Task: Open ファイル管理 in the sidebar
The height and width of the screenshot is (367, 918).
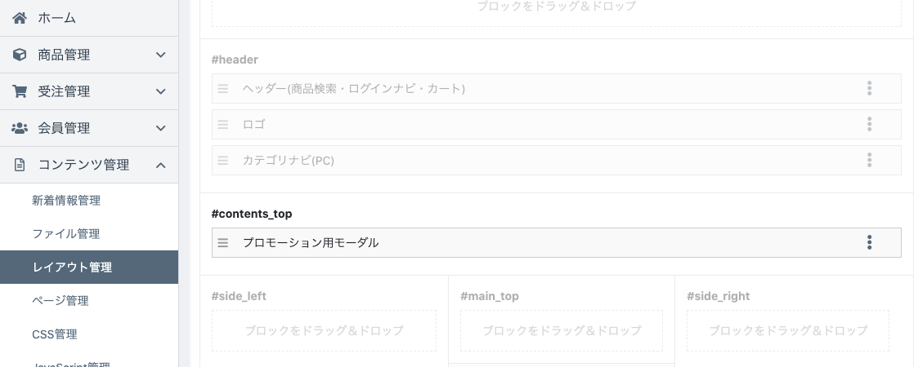Action: click(x=66, y=234)
